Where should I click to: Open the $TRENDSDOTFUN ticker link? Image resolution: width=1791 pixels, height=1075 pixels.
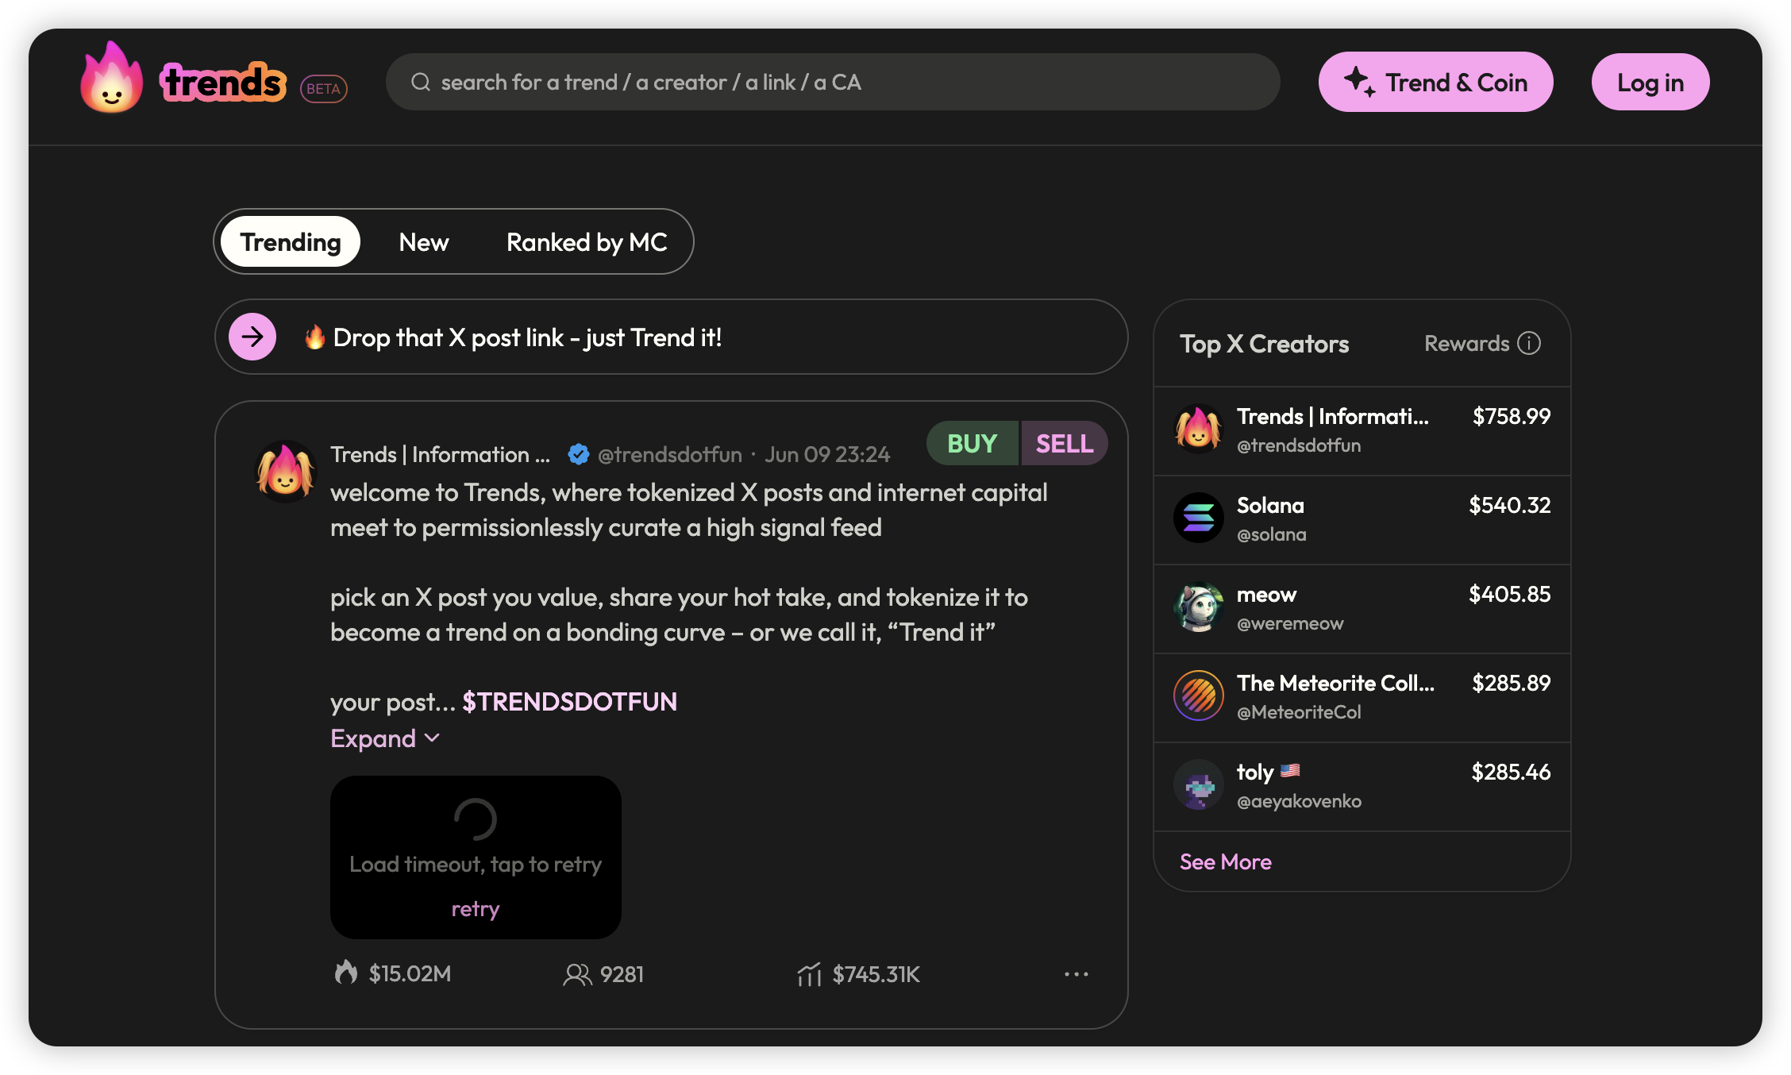coord(569,701)
